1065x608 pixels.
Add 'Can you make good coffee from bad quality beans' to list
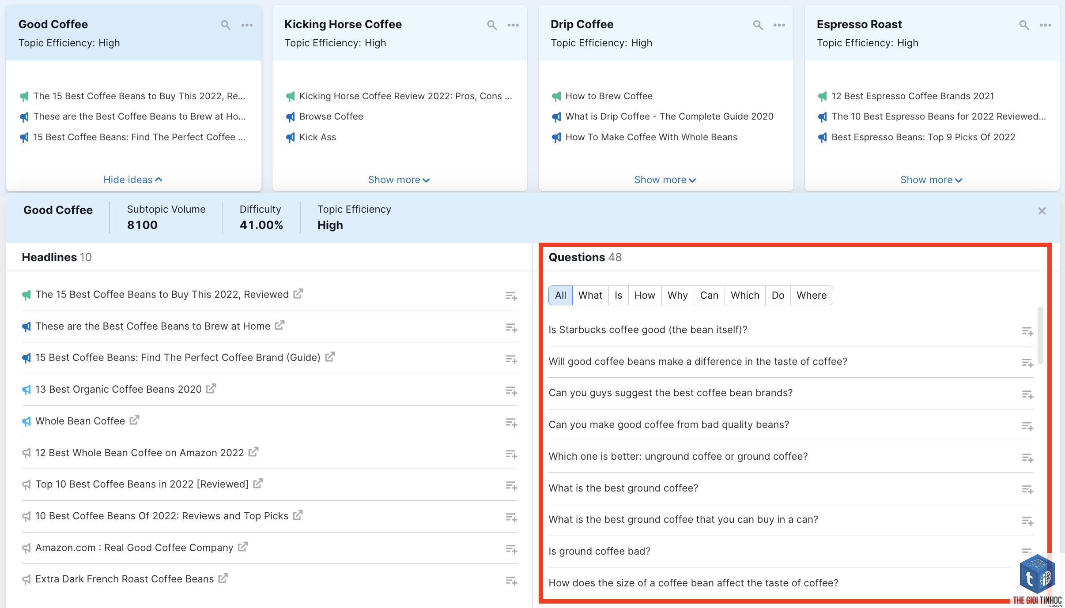(x=1027, y=426)
